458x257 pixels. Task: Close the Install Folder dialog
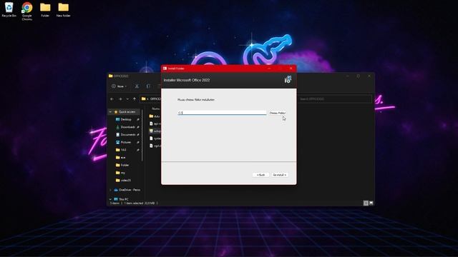click(291, 69)
